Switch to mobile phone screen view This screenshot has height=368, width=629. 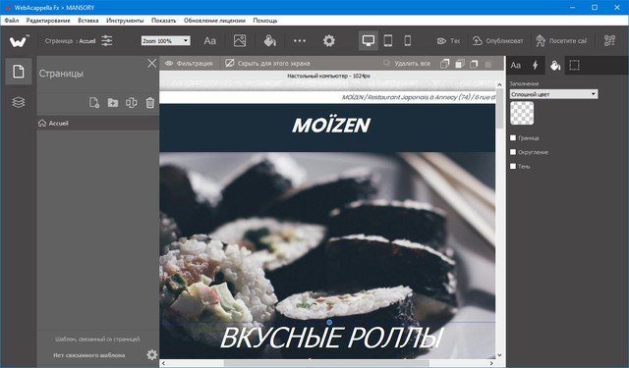point(408,41)
